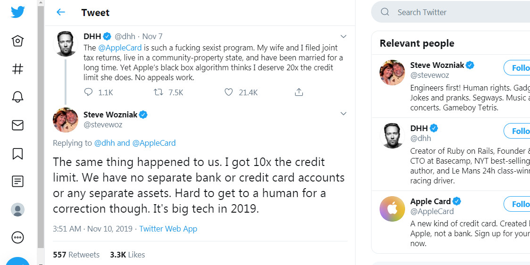Screen dimensions: 530x265
Task: Like DHH's tweet with the heart
Action: point(229,92)
